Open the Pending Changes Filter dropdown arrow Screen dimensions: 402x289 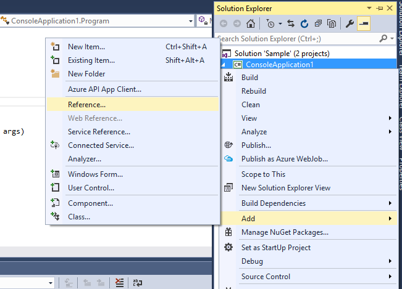pyautogui.click(x=281, y=24)
